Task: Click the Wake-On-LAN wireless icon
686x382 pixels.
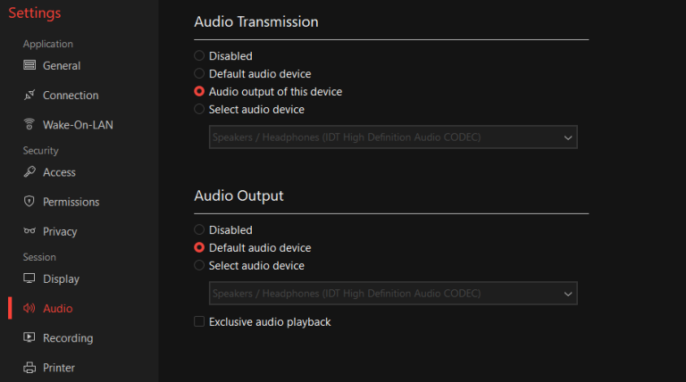Action: (x=29, y=125)
